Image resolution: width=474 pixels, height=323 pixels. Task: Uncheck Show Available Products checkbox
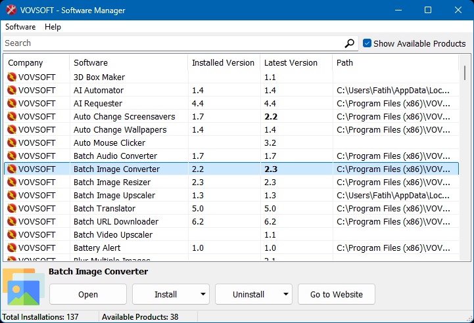(x=367, y=43)
